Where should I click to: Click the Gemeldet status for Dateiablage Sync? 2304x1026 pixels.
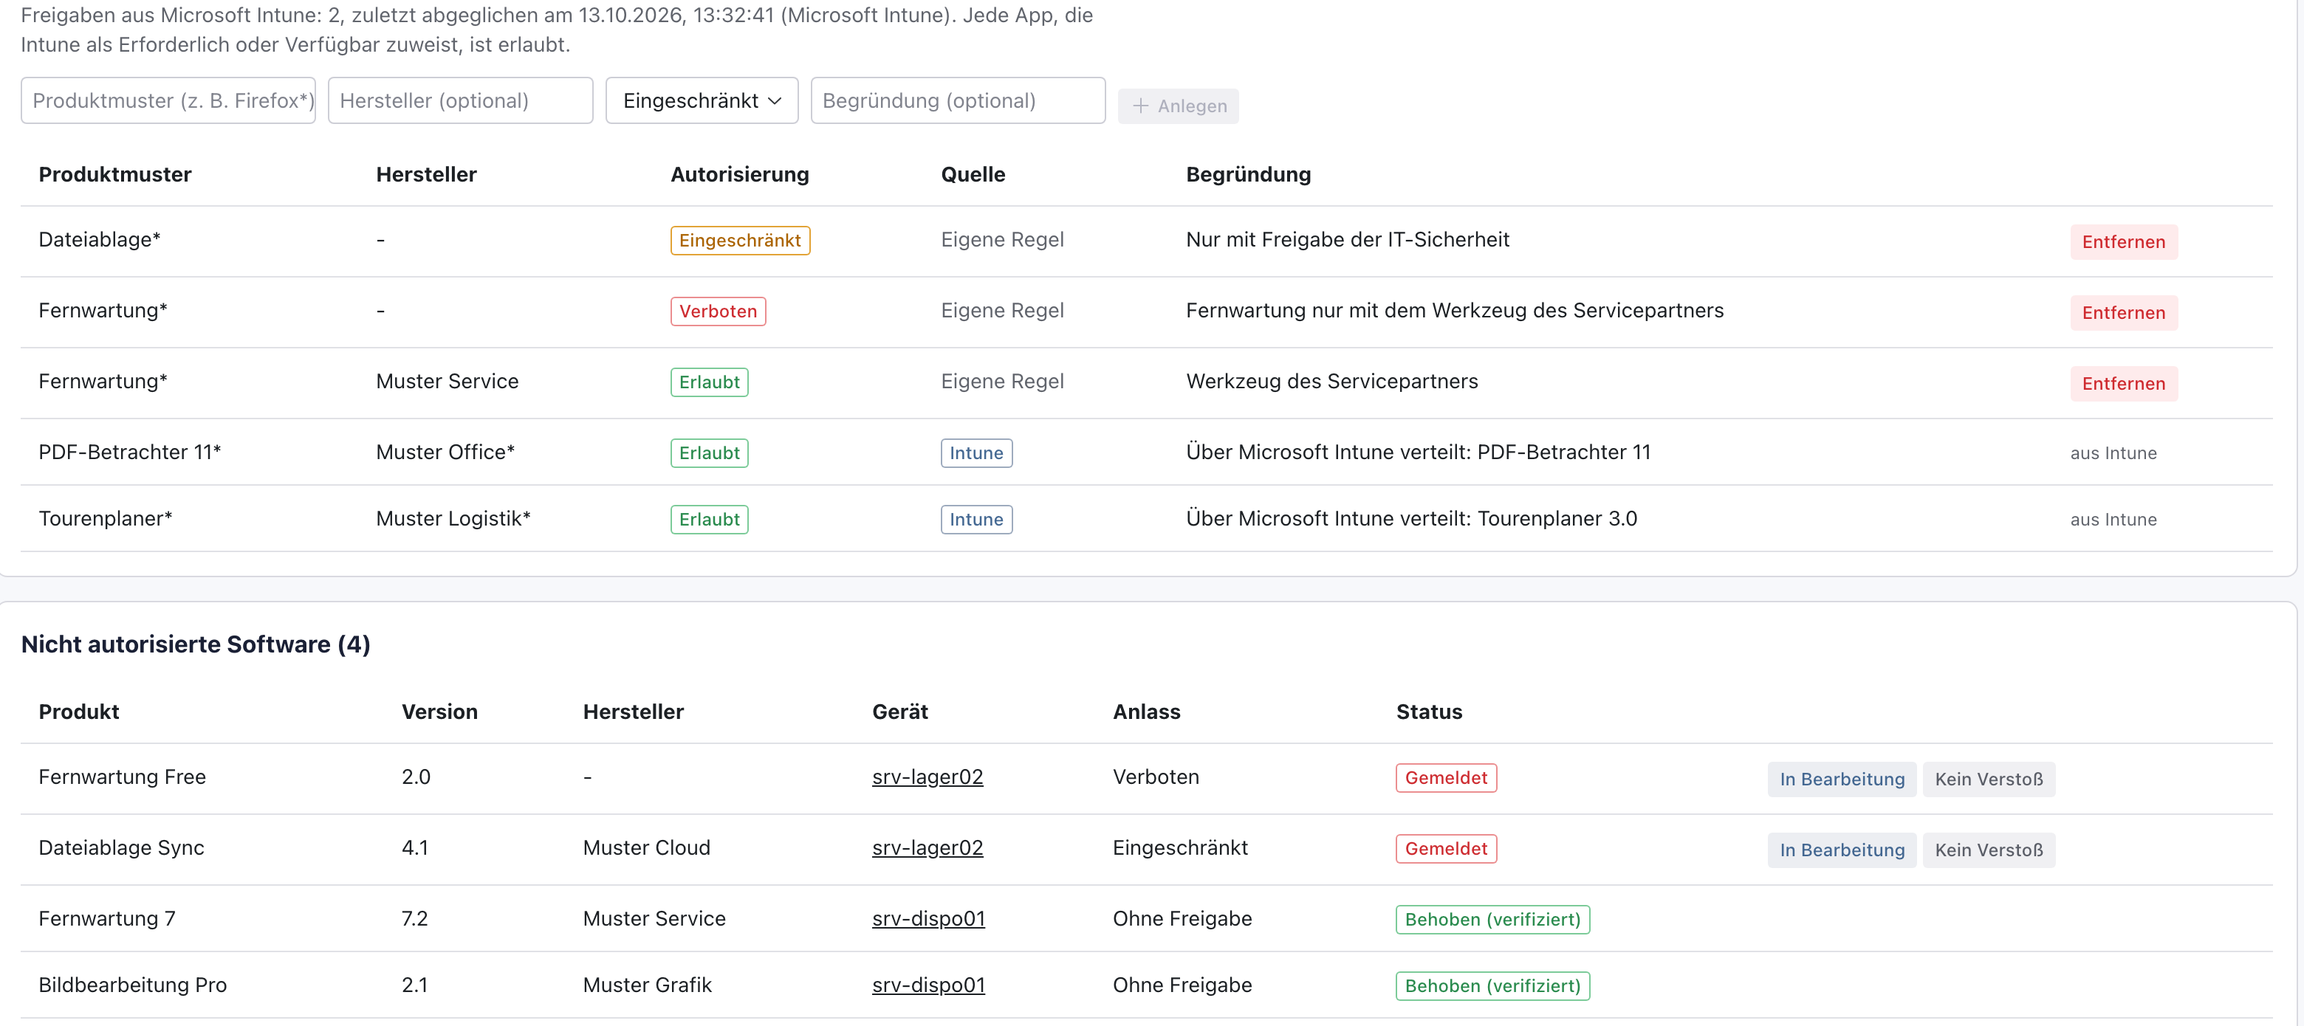(1445, 848)
